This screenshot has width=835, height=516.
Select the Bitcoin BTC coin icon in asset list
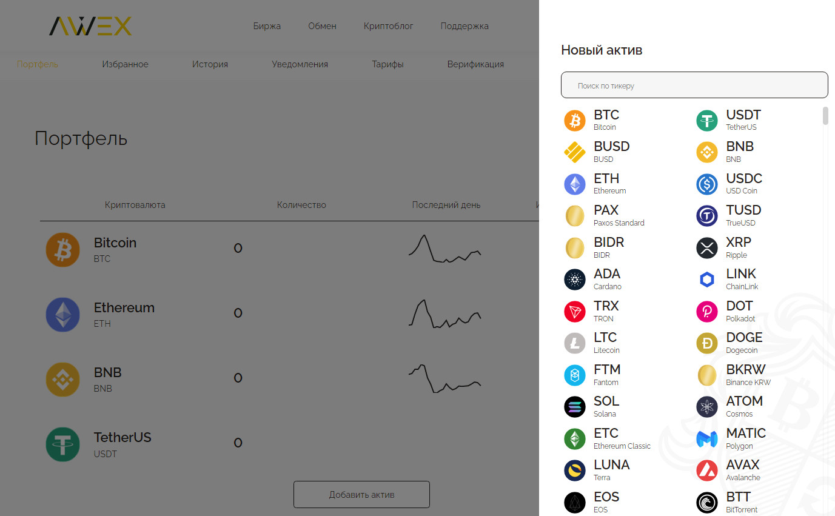click(x=575, y=120)
